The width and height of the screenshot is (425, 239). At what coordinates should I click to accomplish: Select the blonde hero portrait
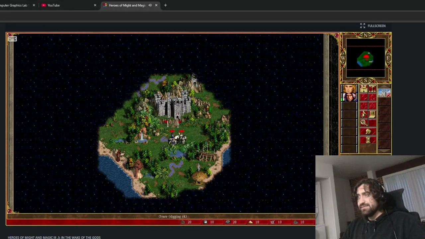349,89
